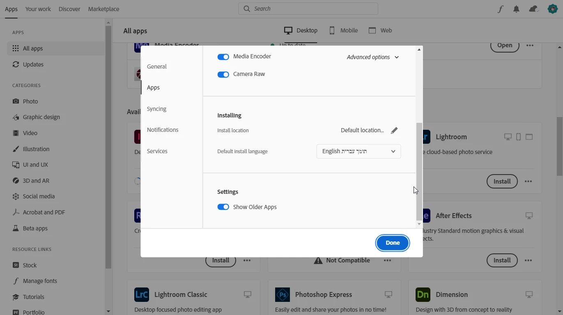Switch to the Mobile apps tab

click(343, 30)
